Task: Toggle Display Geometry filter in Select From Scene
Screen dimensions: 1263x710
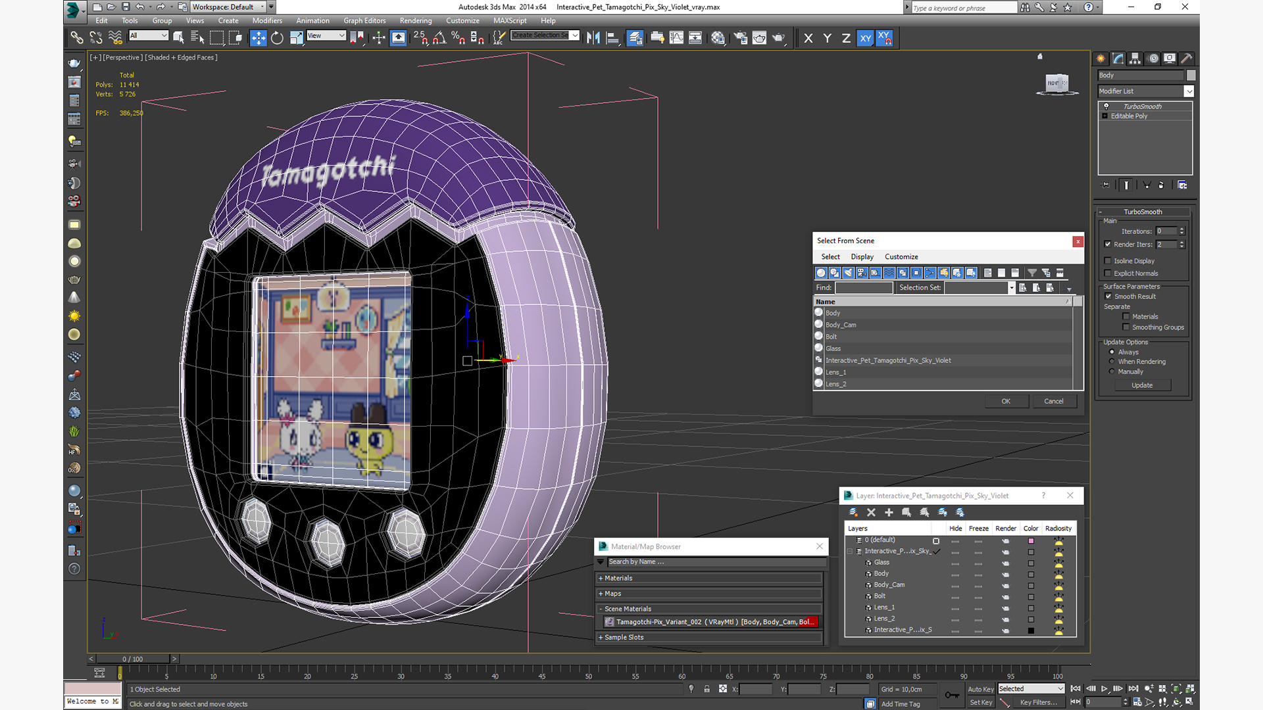Action: [x=821, y=273]
